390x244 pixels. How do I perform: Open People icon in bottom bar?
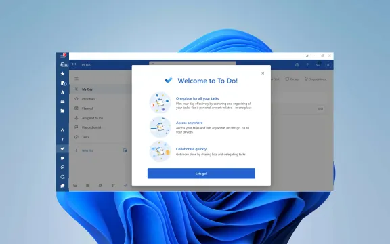pyautogui.click(x=100, y=185)
